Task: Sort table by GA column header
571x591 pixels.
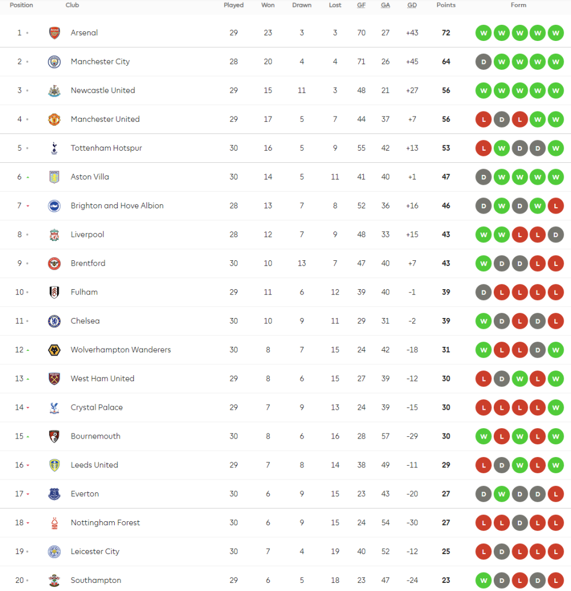Action: 385,5
